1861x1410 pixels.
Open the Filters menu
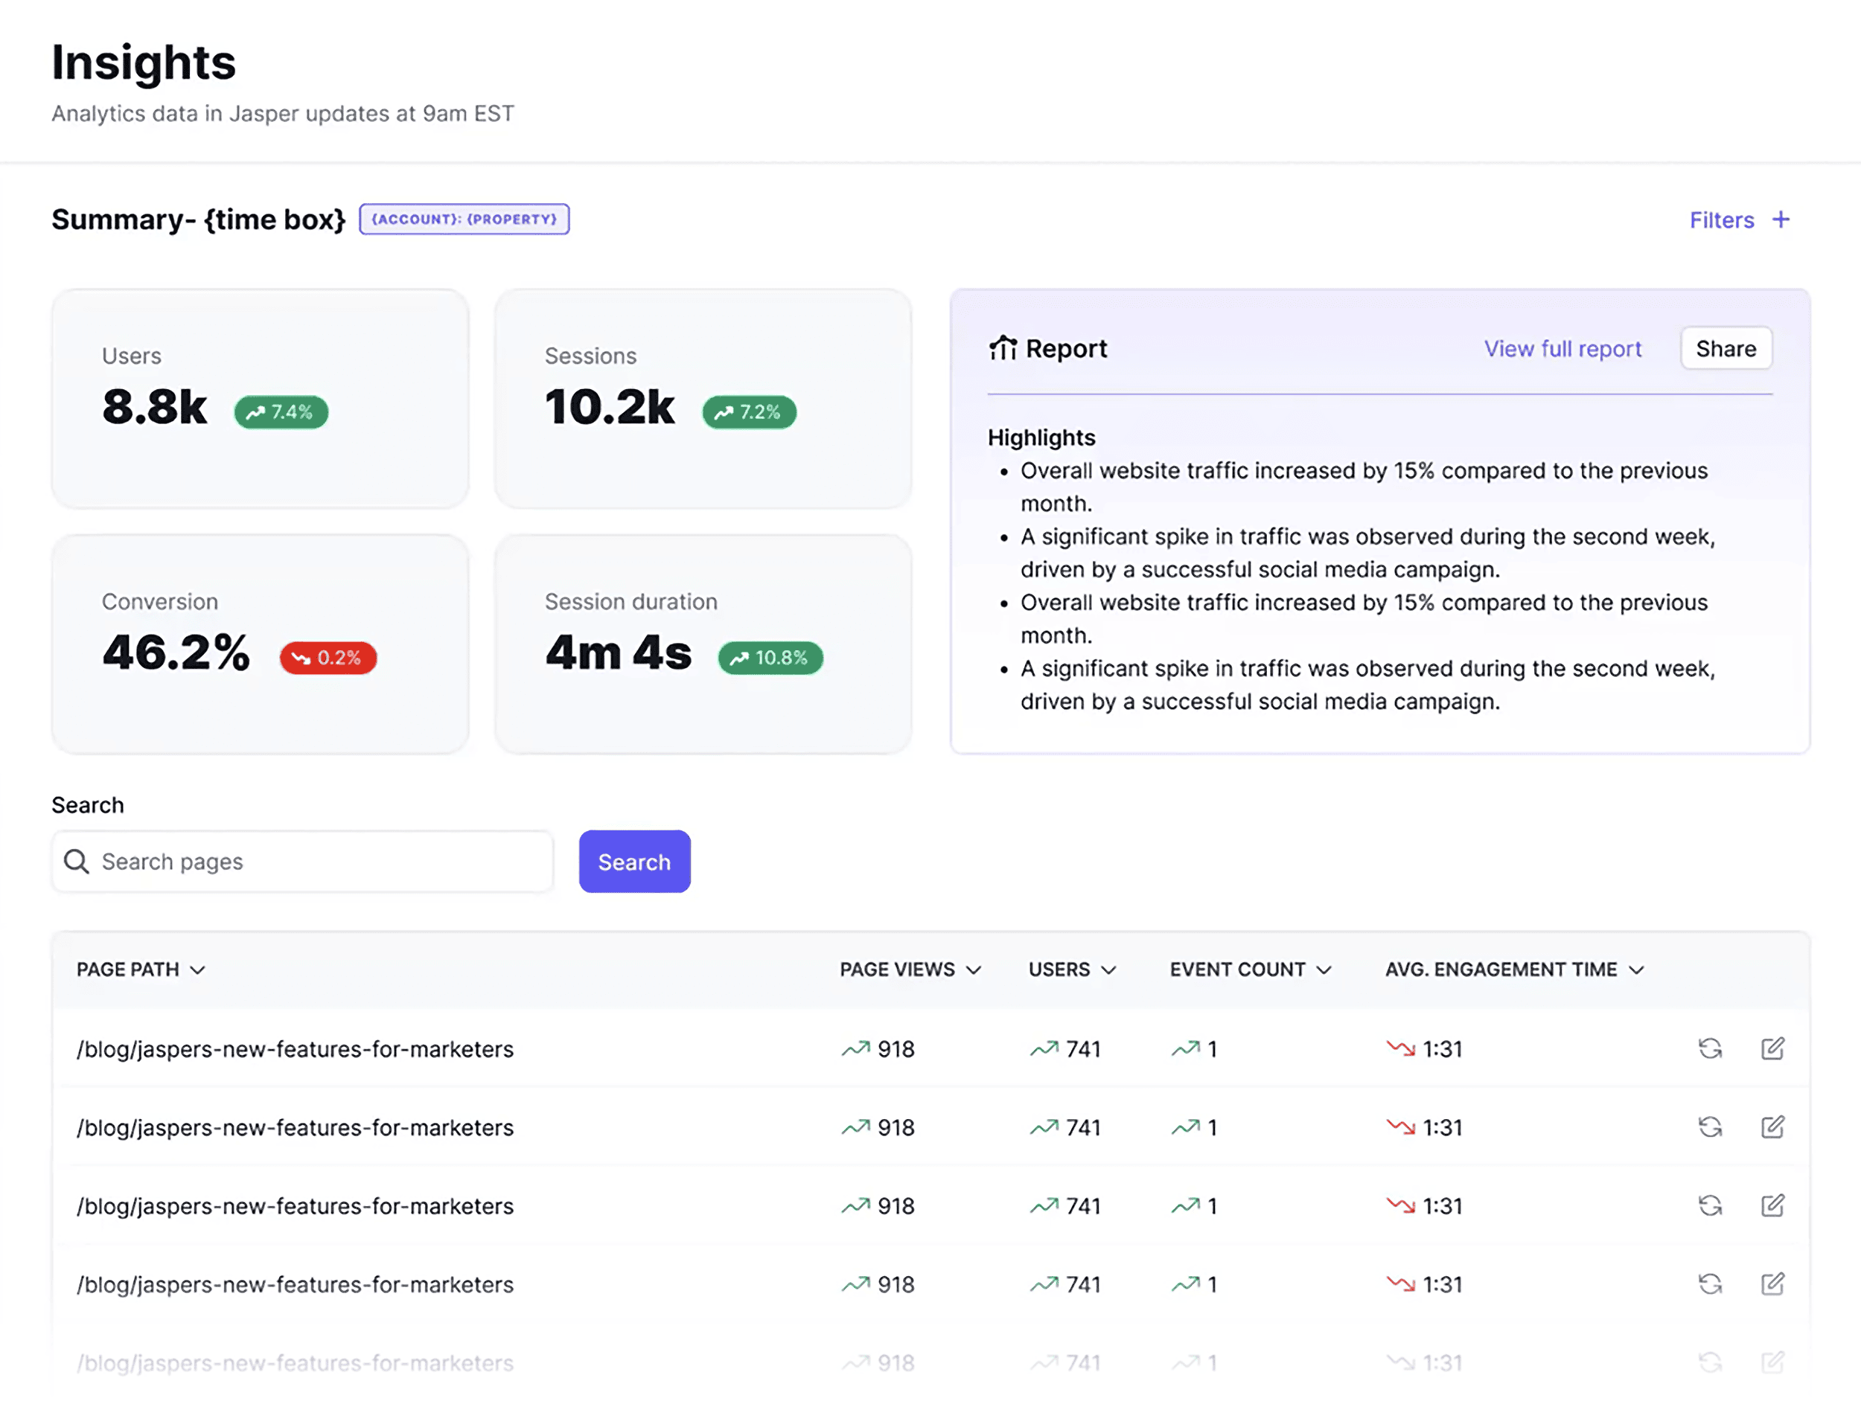[1720, 219]
